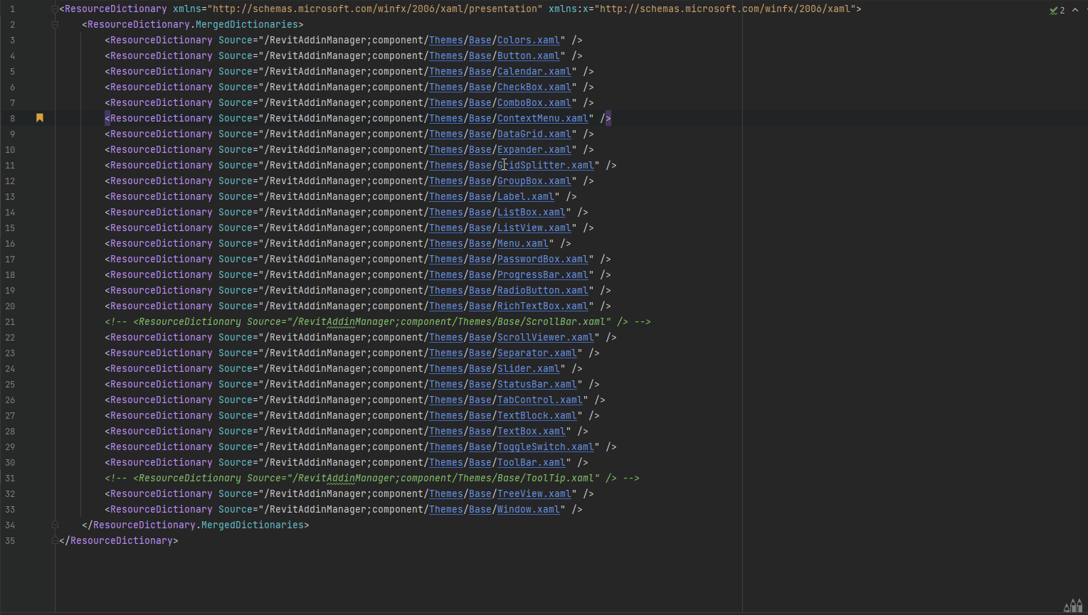Fold the MergedDictionaries block on line 2

pos(55,25)
